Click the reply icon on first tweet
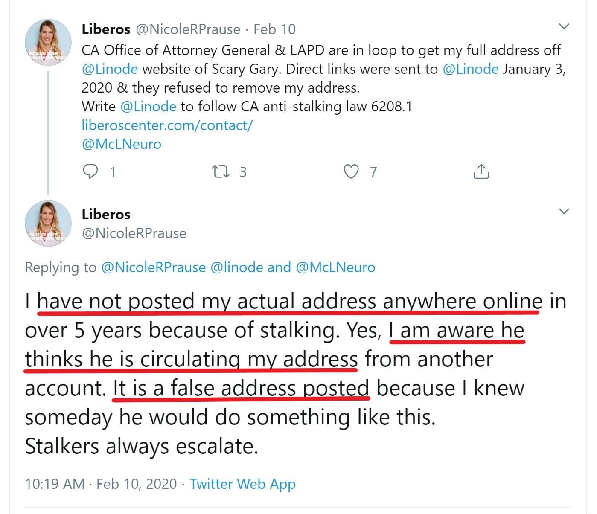Viewport: 597px width, 514px height. point(90,171)
